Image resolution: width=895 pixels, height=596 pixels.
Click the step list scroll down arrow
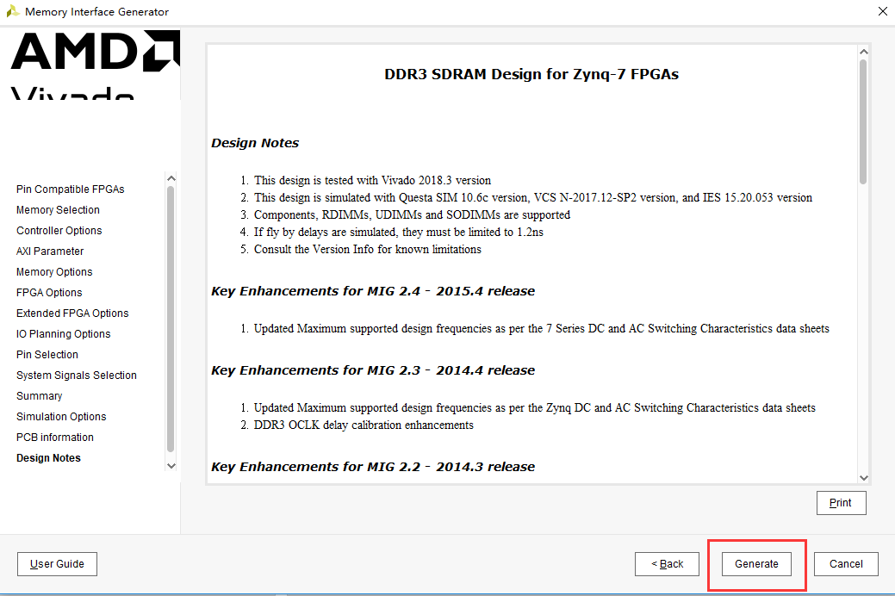point(171,466)
